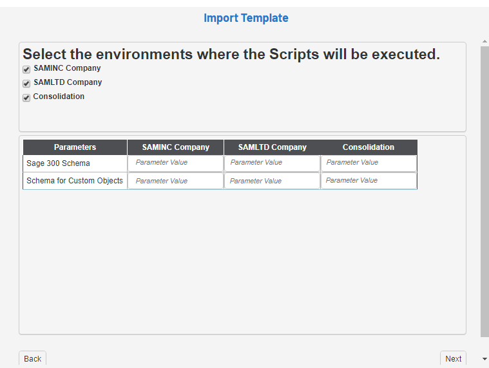This screenshot has height=368, width=489.
Task: Select the Parameters column header
Action: (75, 147)
